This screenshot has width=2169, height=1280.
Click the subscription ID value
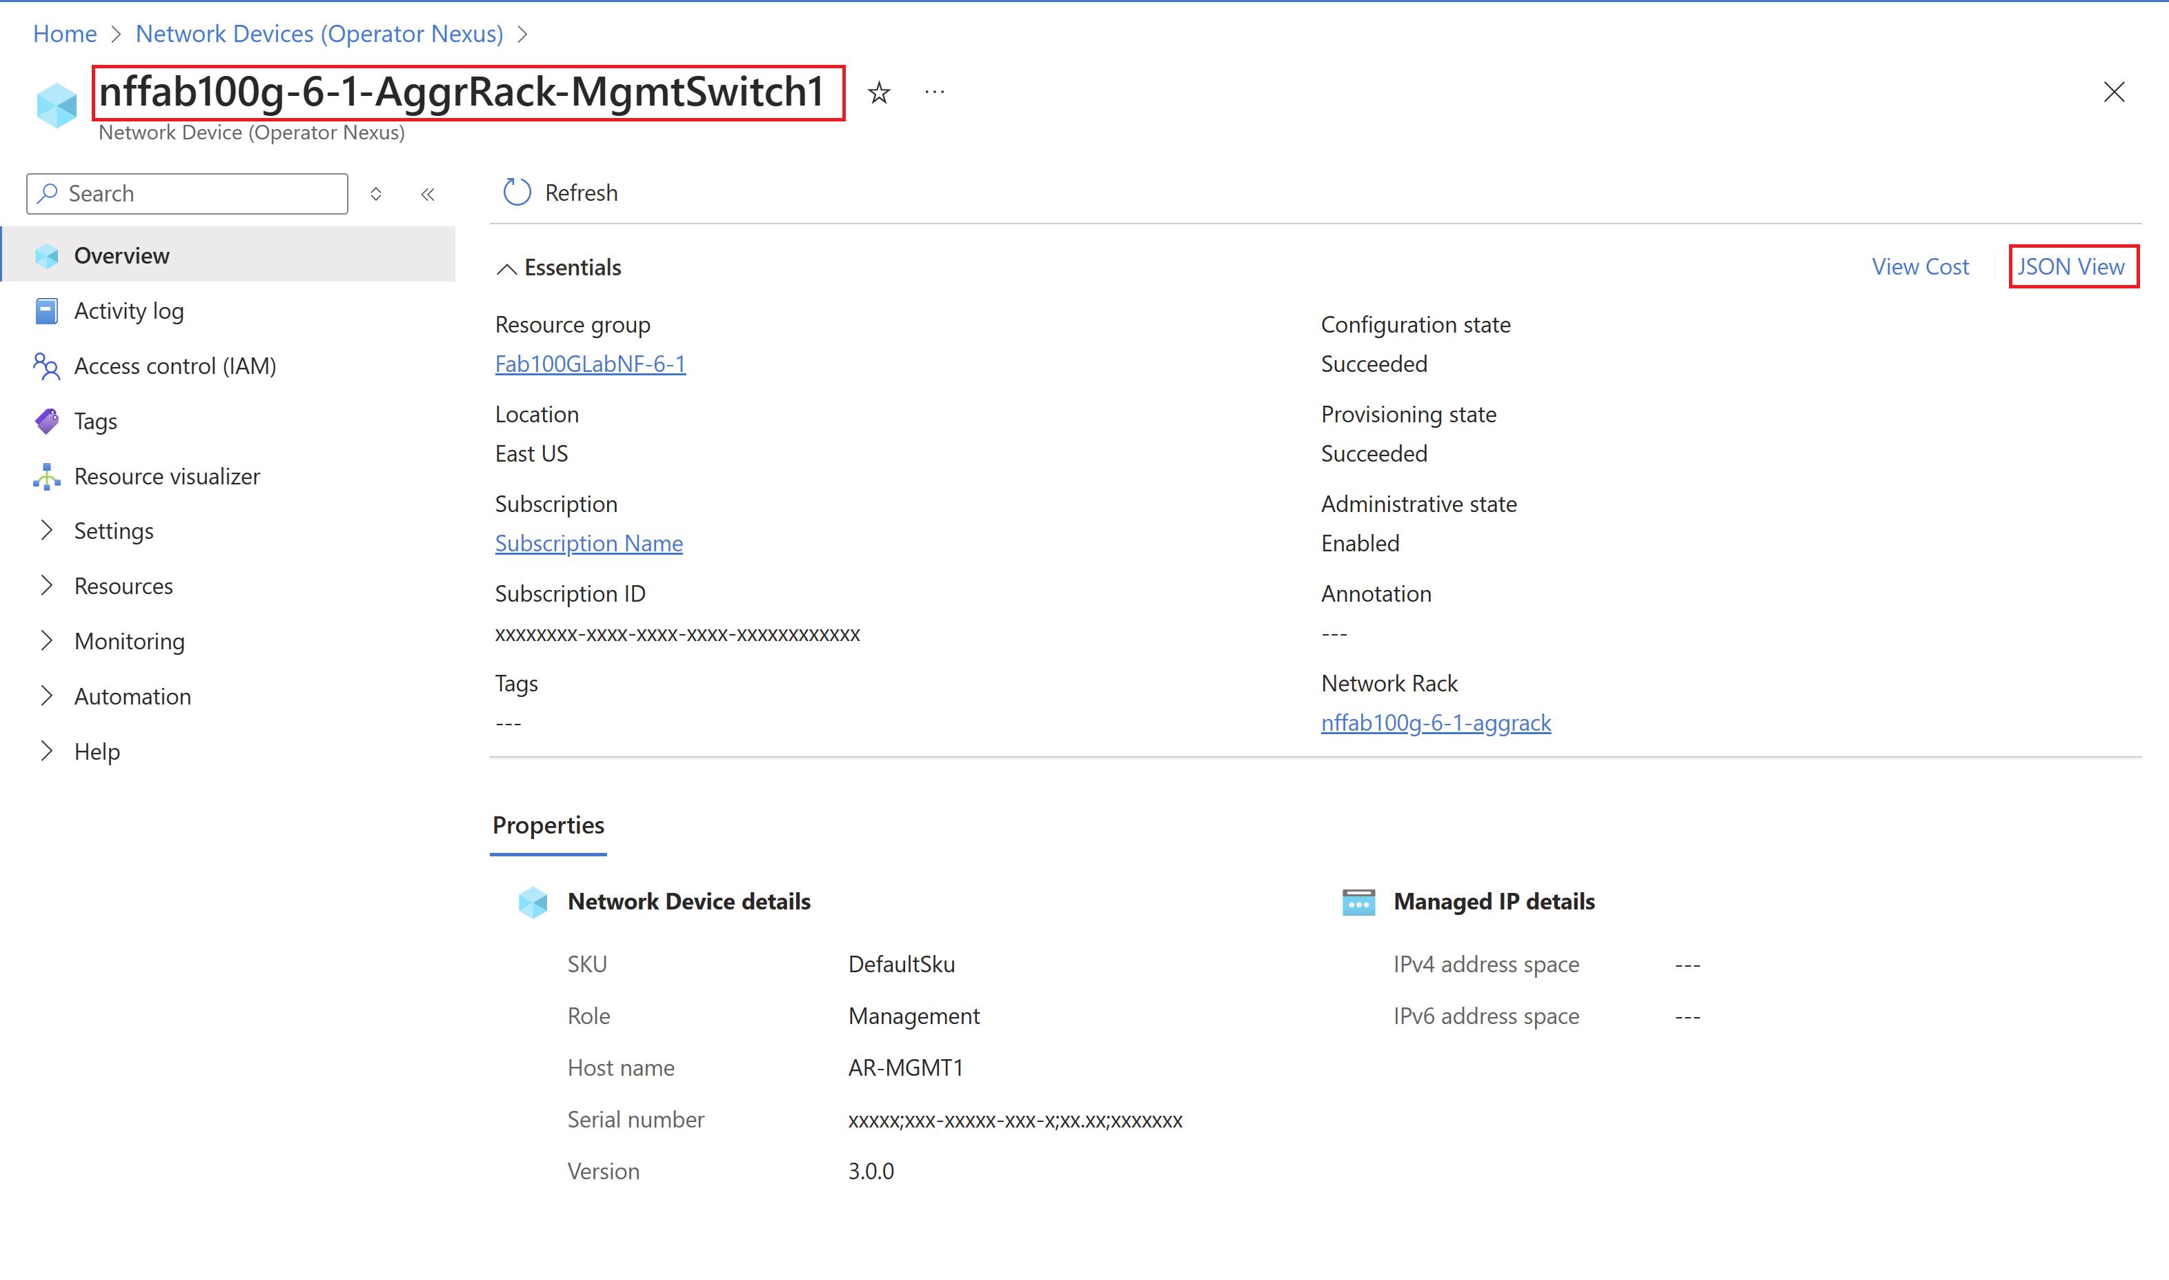click(x=677, y=634)
